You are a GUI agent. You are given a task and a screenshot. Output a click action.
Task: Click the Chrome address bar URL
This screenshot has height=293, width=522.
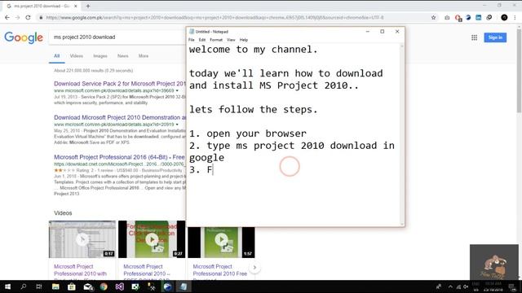click(215, 18)
